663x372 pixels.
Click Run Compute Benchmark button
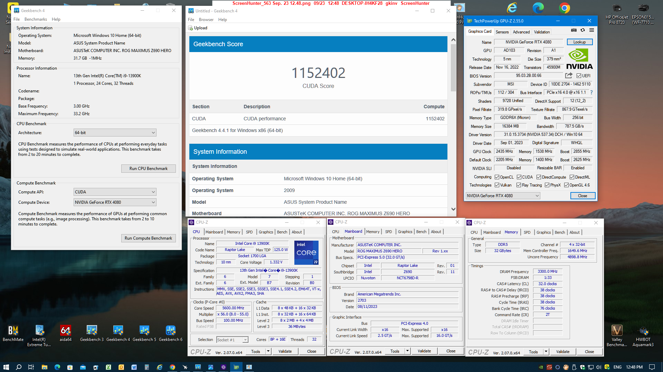click(x=149, y=238)
